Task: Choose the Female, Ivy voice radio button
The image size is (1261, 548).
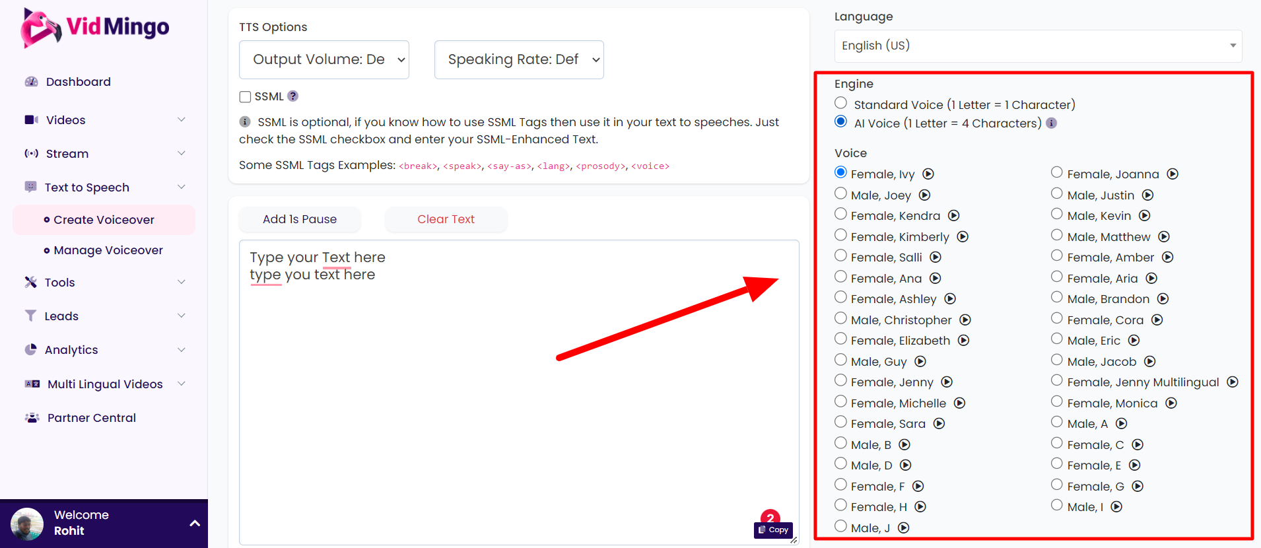Action: tap(840, 172)
